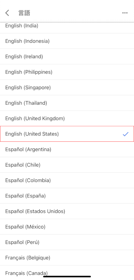
Task: Choose Français (Belgique) language
Action: point(67,258)
